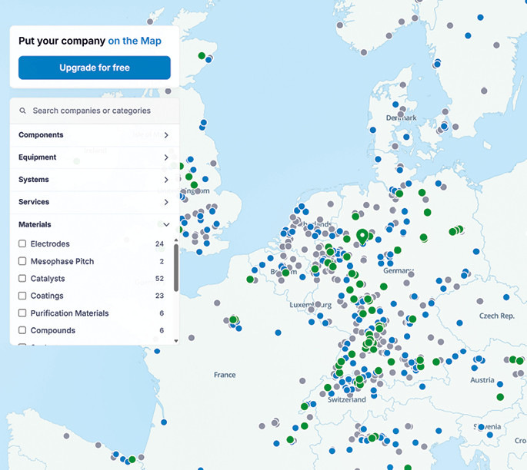Check the Purification Materials checkbox
Image resolution: width=527 pixels, height=470 pixels.
coord(22,313)
